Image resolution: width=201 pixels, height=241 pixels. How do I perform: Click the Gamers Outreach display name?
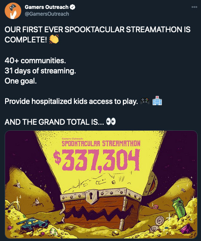point(47,7)
